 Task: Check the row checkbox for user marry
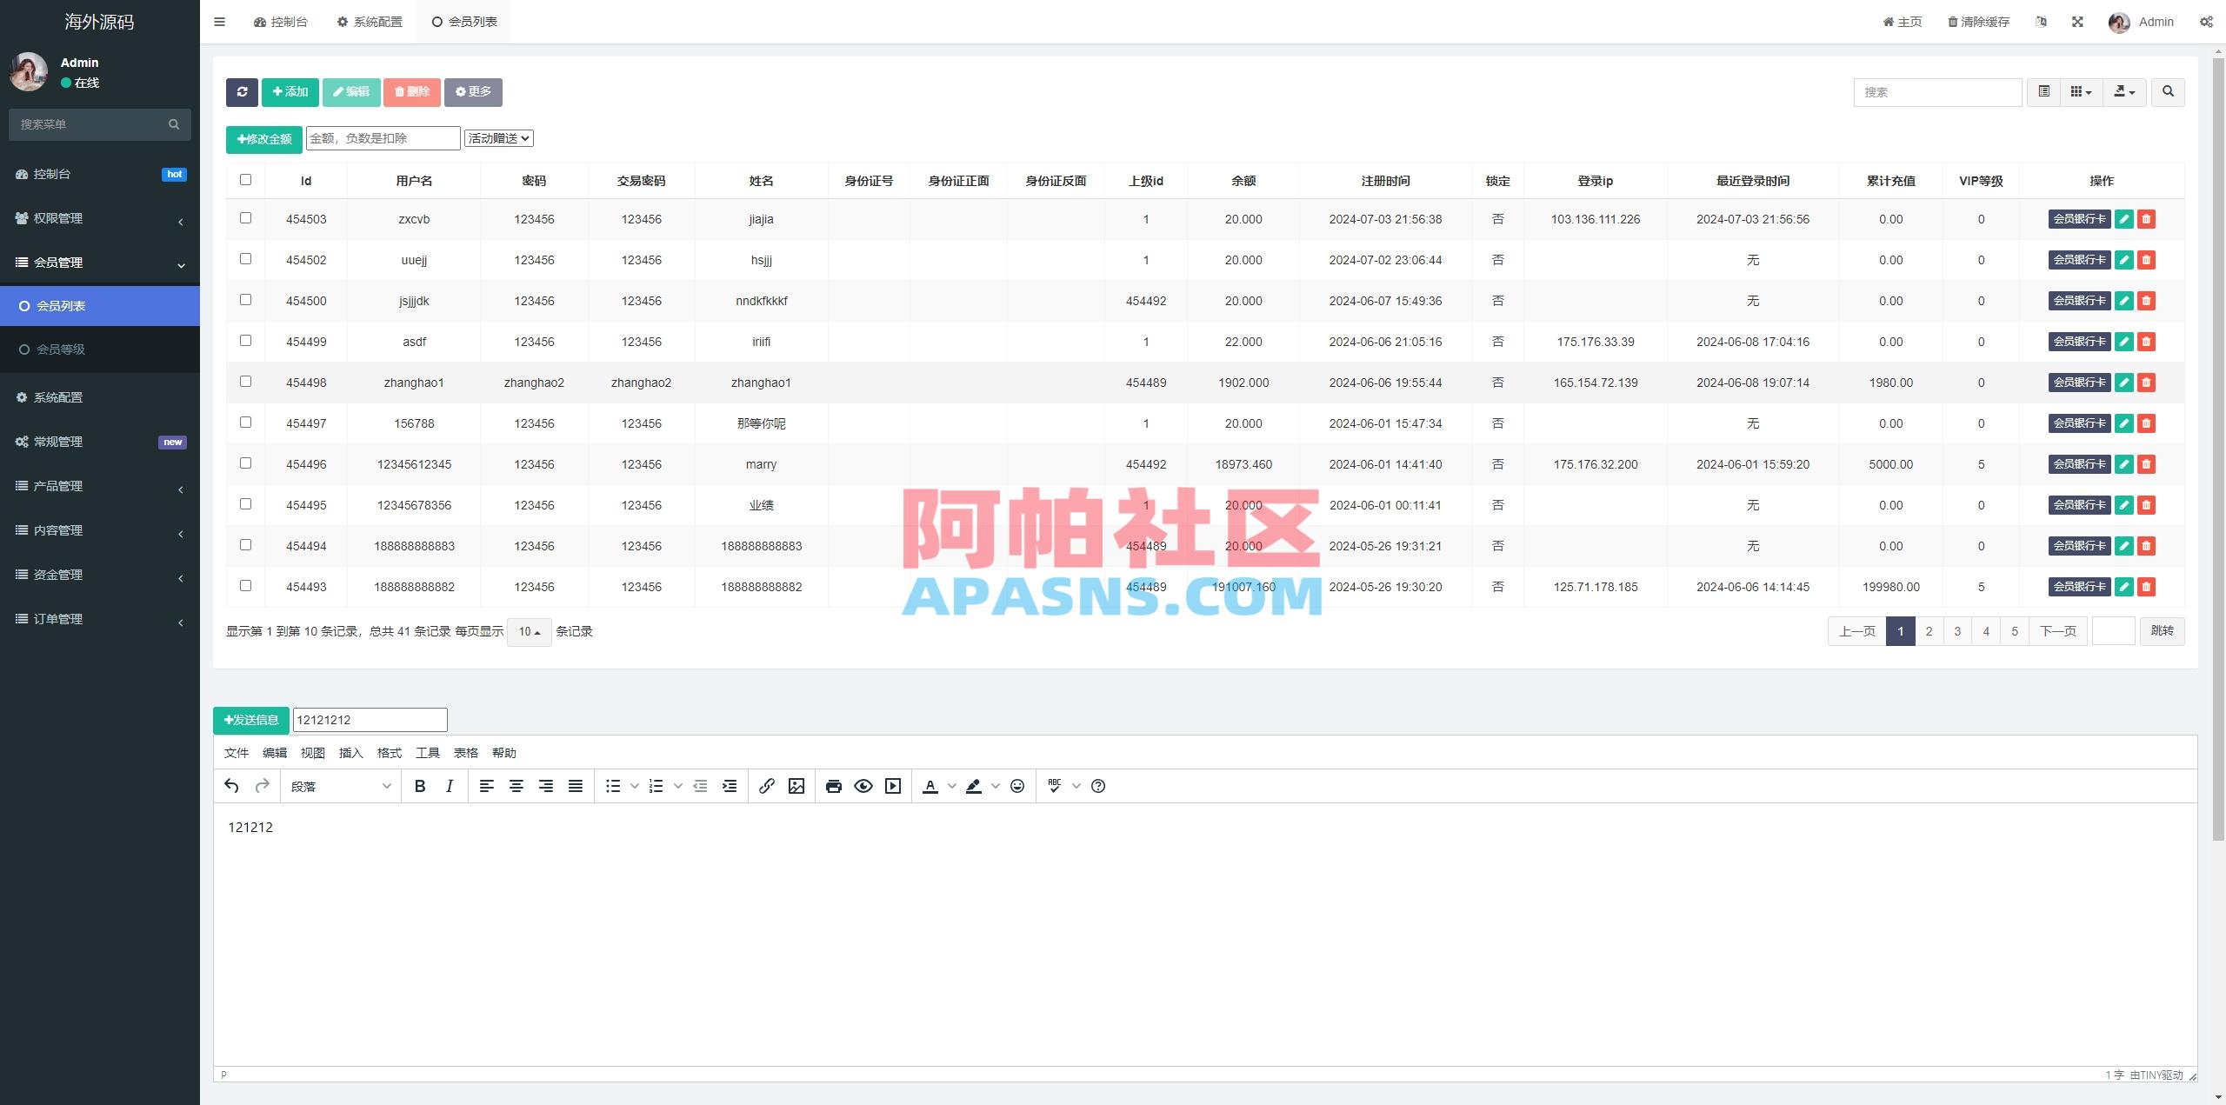pos(245,463)
